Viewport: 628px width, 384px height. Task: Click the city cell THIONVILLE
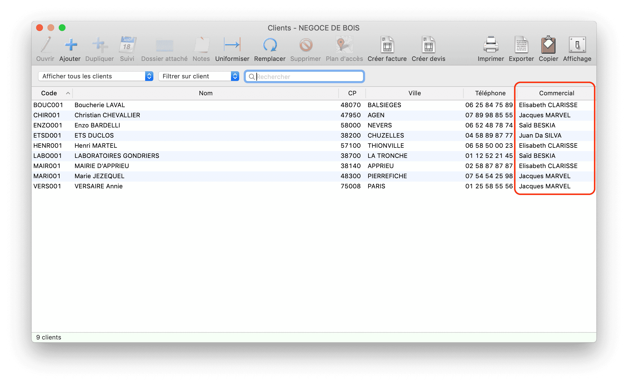pyautogui.click(x=386, y=145)
